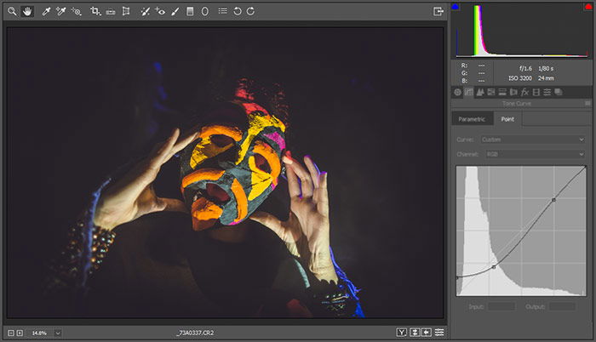Screen dimensions: 596x342
Task: Pick the Crop tool
Action: (95, 11)
